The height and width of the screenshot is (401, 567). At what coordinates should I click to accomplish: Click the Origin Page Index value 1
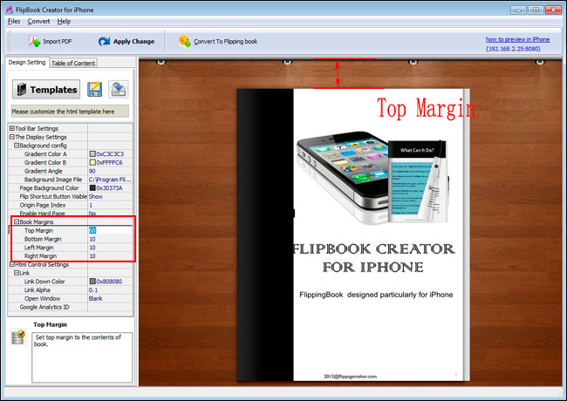tap(91, 205)
